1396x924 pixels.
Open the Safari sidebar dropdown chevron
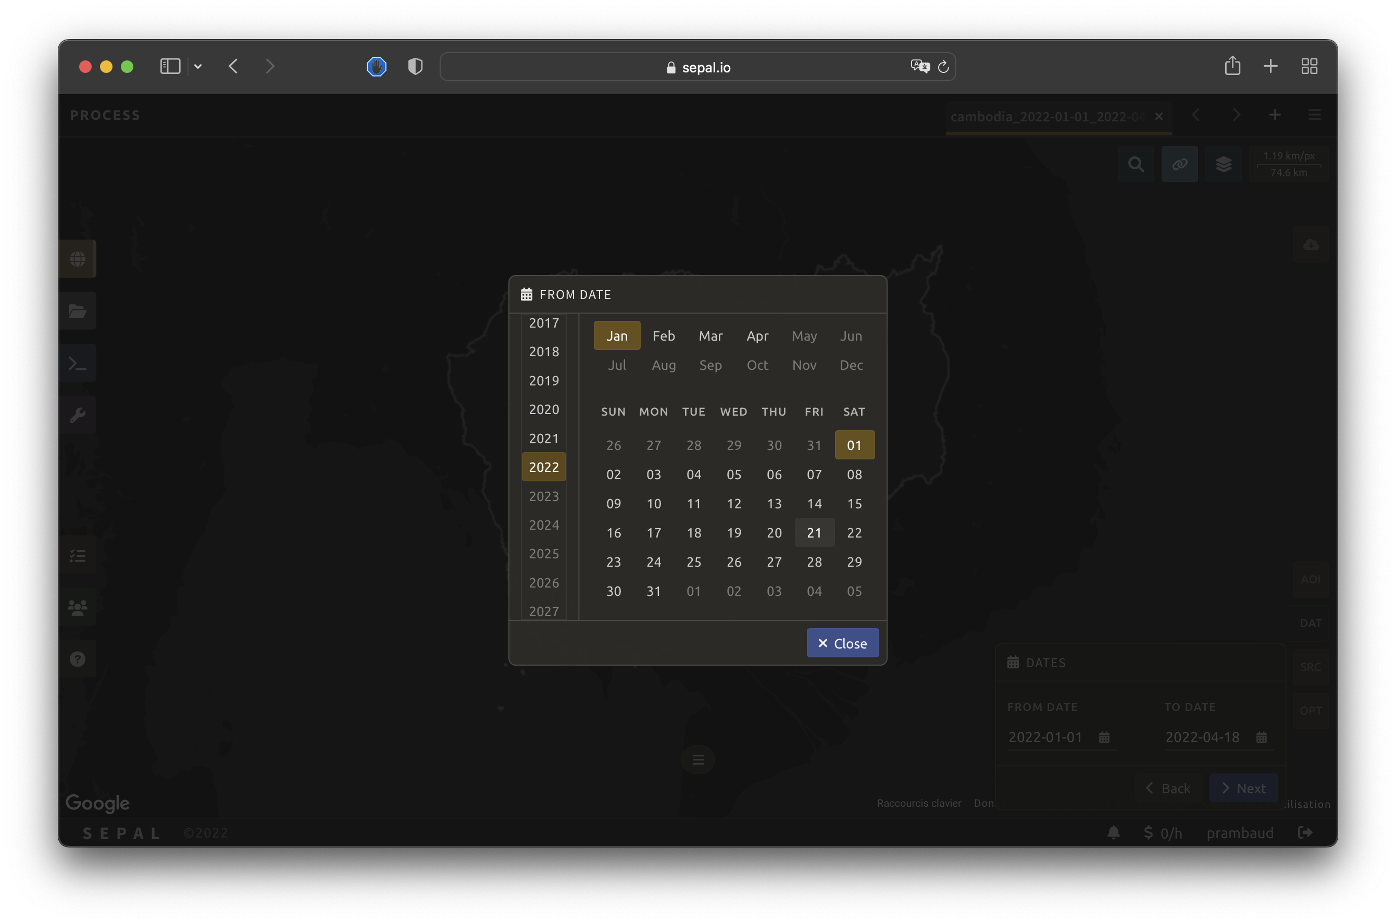[198, 67]
